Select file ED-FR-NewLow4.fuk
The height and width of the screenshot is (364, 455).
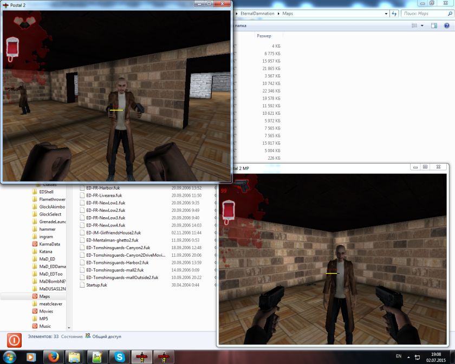point(106,225)
